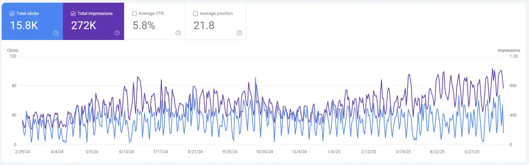Click the 120 clicks axis value
Viewport: 529px width, 165px height.
coord(13,56)
